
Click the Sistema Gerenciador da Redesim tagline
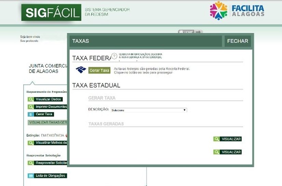pos(107,12)
